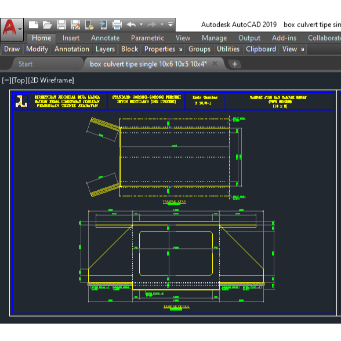
Task: Expand the Utilities panel
Action: tap(228, 49)
